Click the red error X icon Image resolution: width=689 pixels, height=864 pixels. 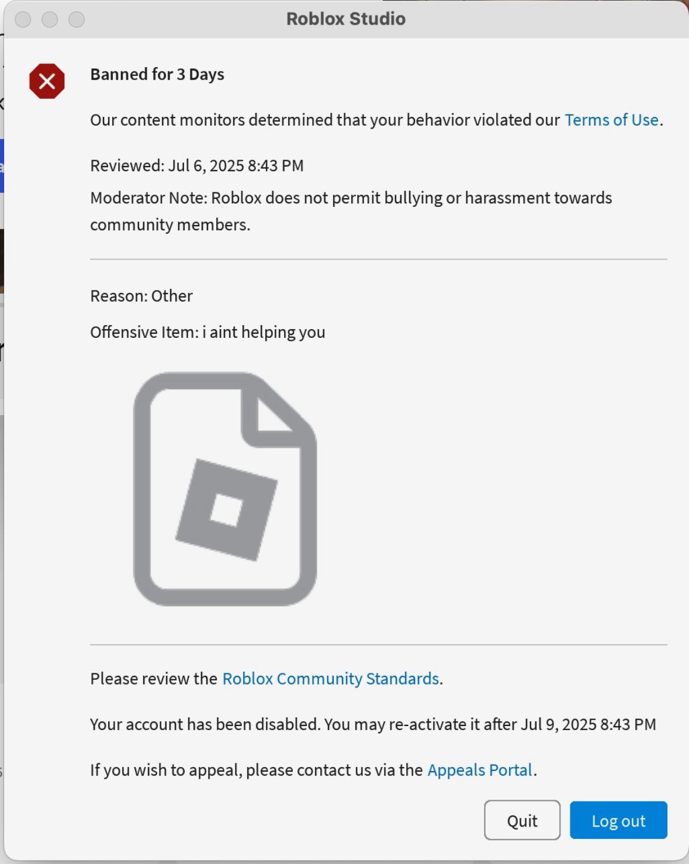(47, 81)
